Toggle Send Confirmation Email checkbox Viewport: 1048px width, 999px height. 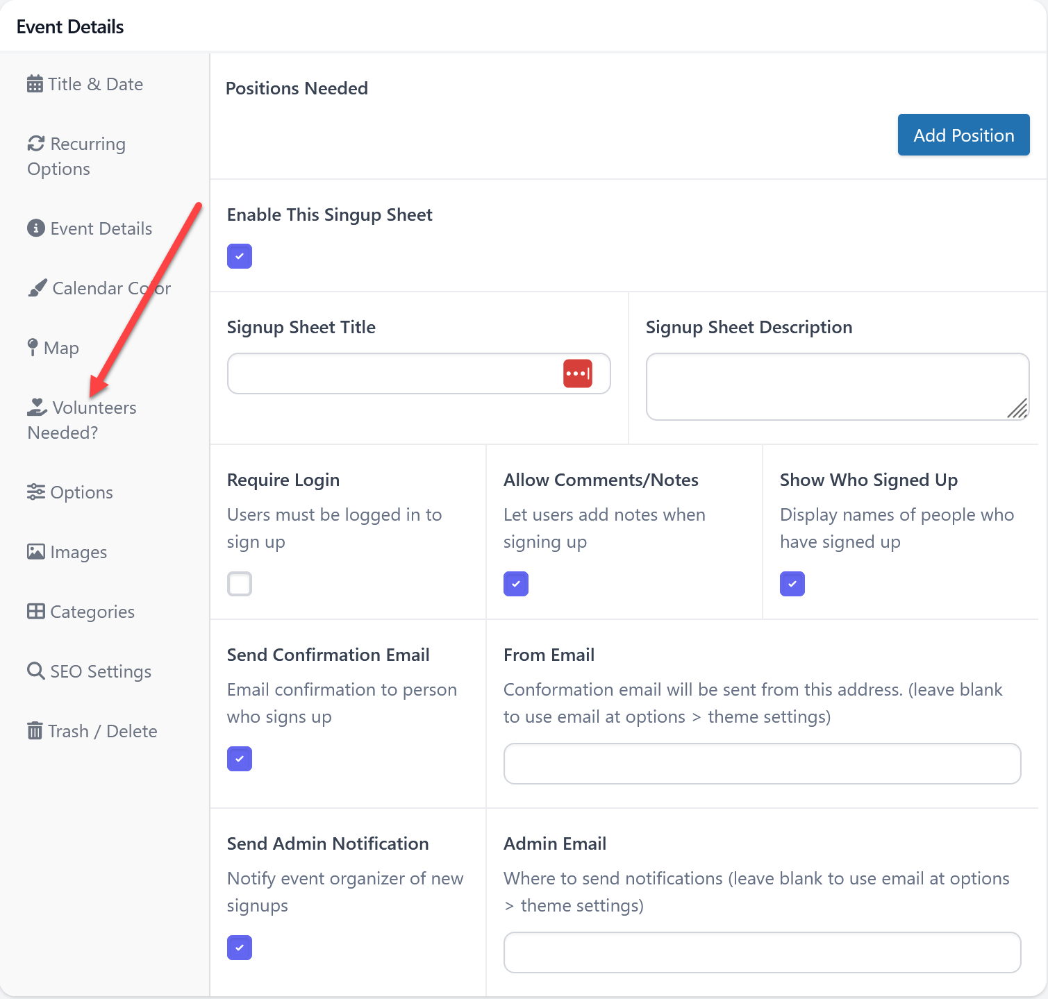[240, 759]
